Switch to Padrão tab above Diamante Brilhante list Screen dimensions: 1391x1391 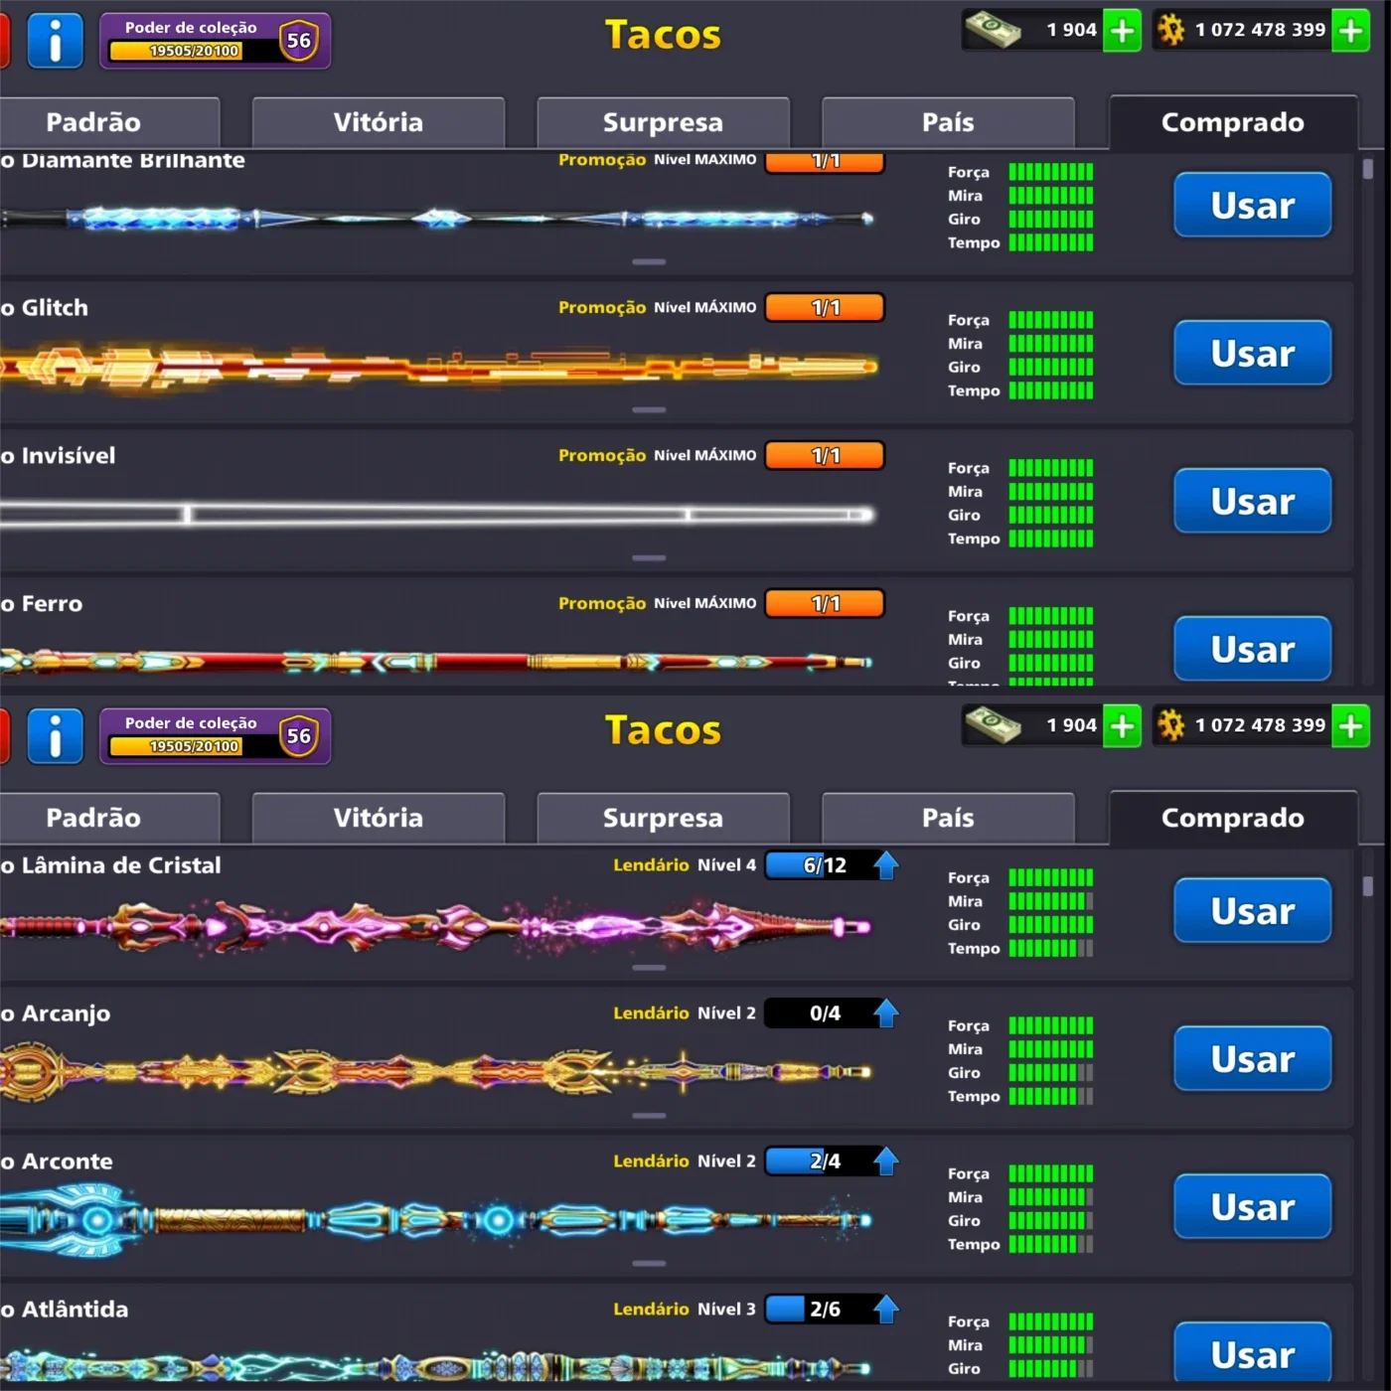point(108,122)
